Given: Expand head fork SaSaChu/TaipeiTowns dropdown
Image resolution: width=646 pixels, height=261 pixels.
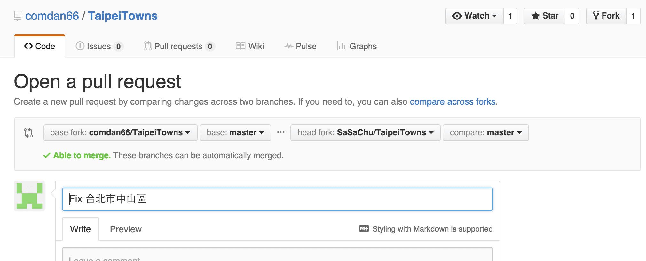Looking at the screenshot, I should pos(366,133).
